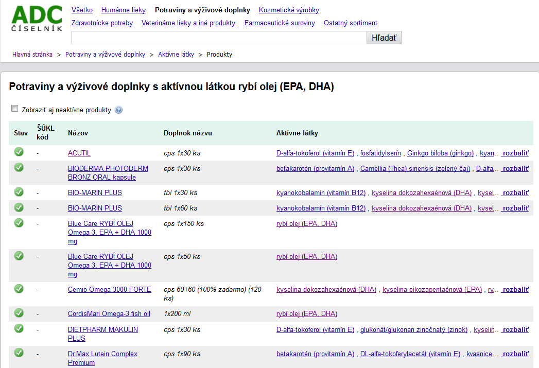539x368 pixels.
Task: Expand active substances for ACUTIL via rozbaliť
Action: (x=515, y=153)
